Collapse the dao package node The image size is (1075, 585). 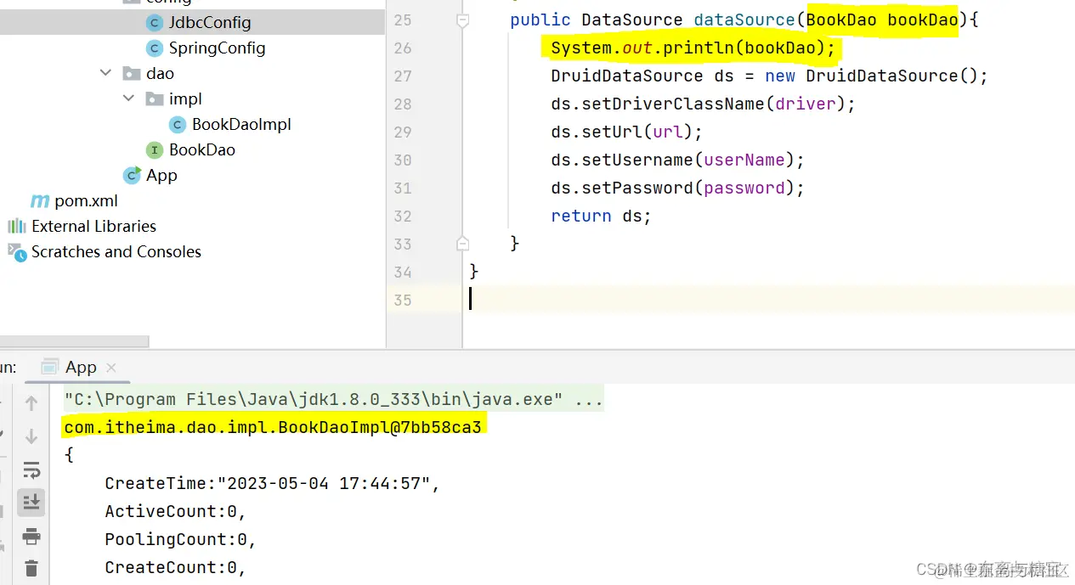click(106, 74)
